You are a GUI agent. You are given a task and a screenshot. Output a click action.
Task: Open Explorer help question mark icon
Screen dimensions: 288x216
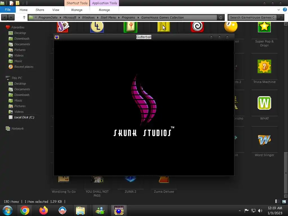[285, 10]
